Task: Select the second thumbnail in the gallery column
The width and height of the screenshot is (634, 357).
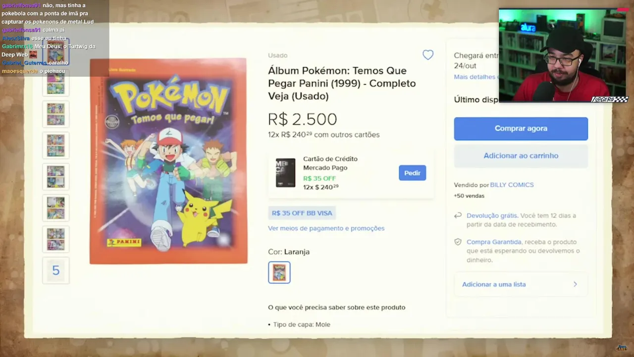Action: (x=56, y=83)
